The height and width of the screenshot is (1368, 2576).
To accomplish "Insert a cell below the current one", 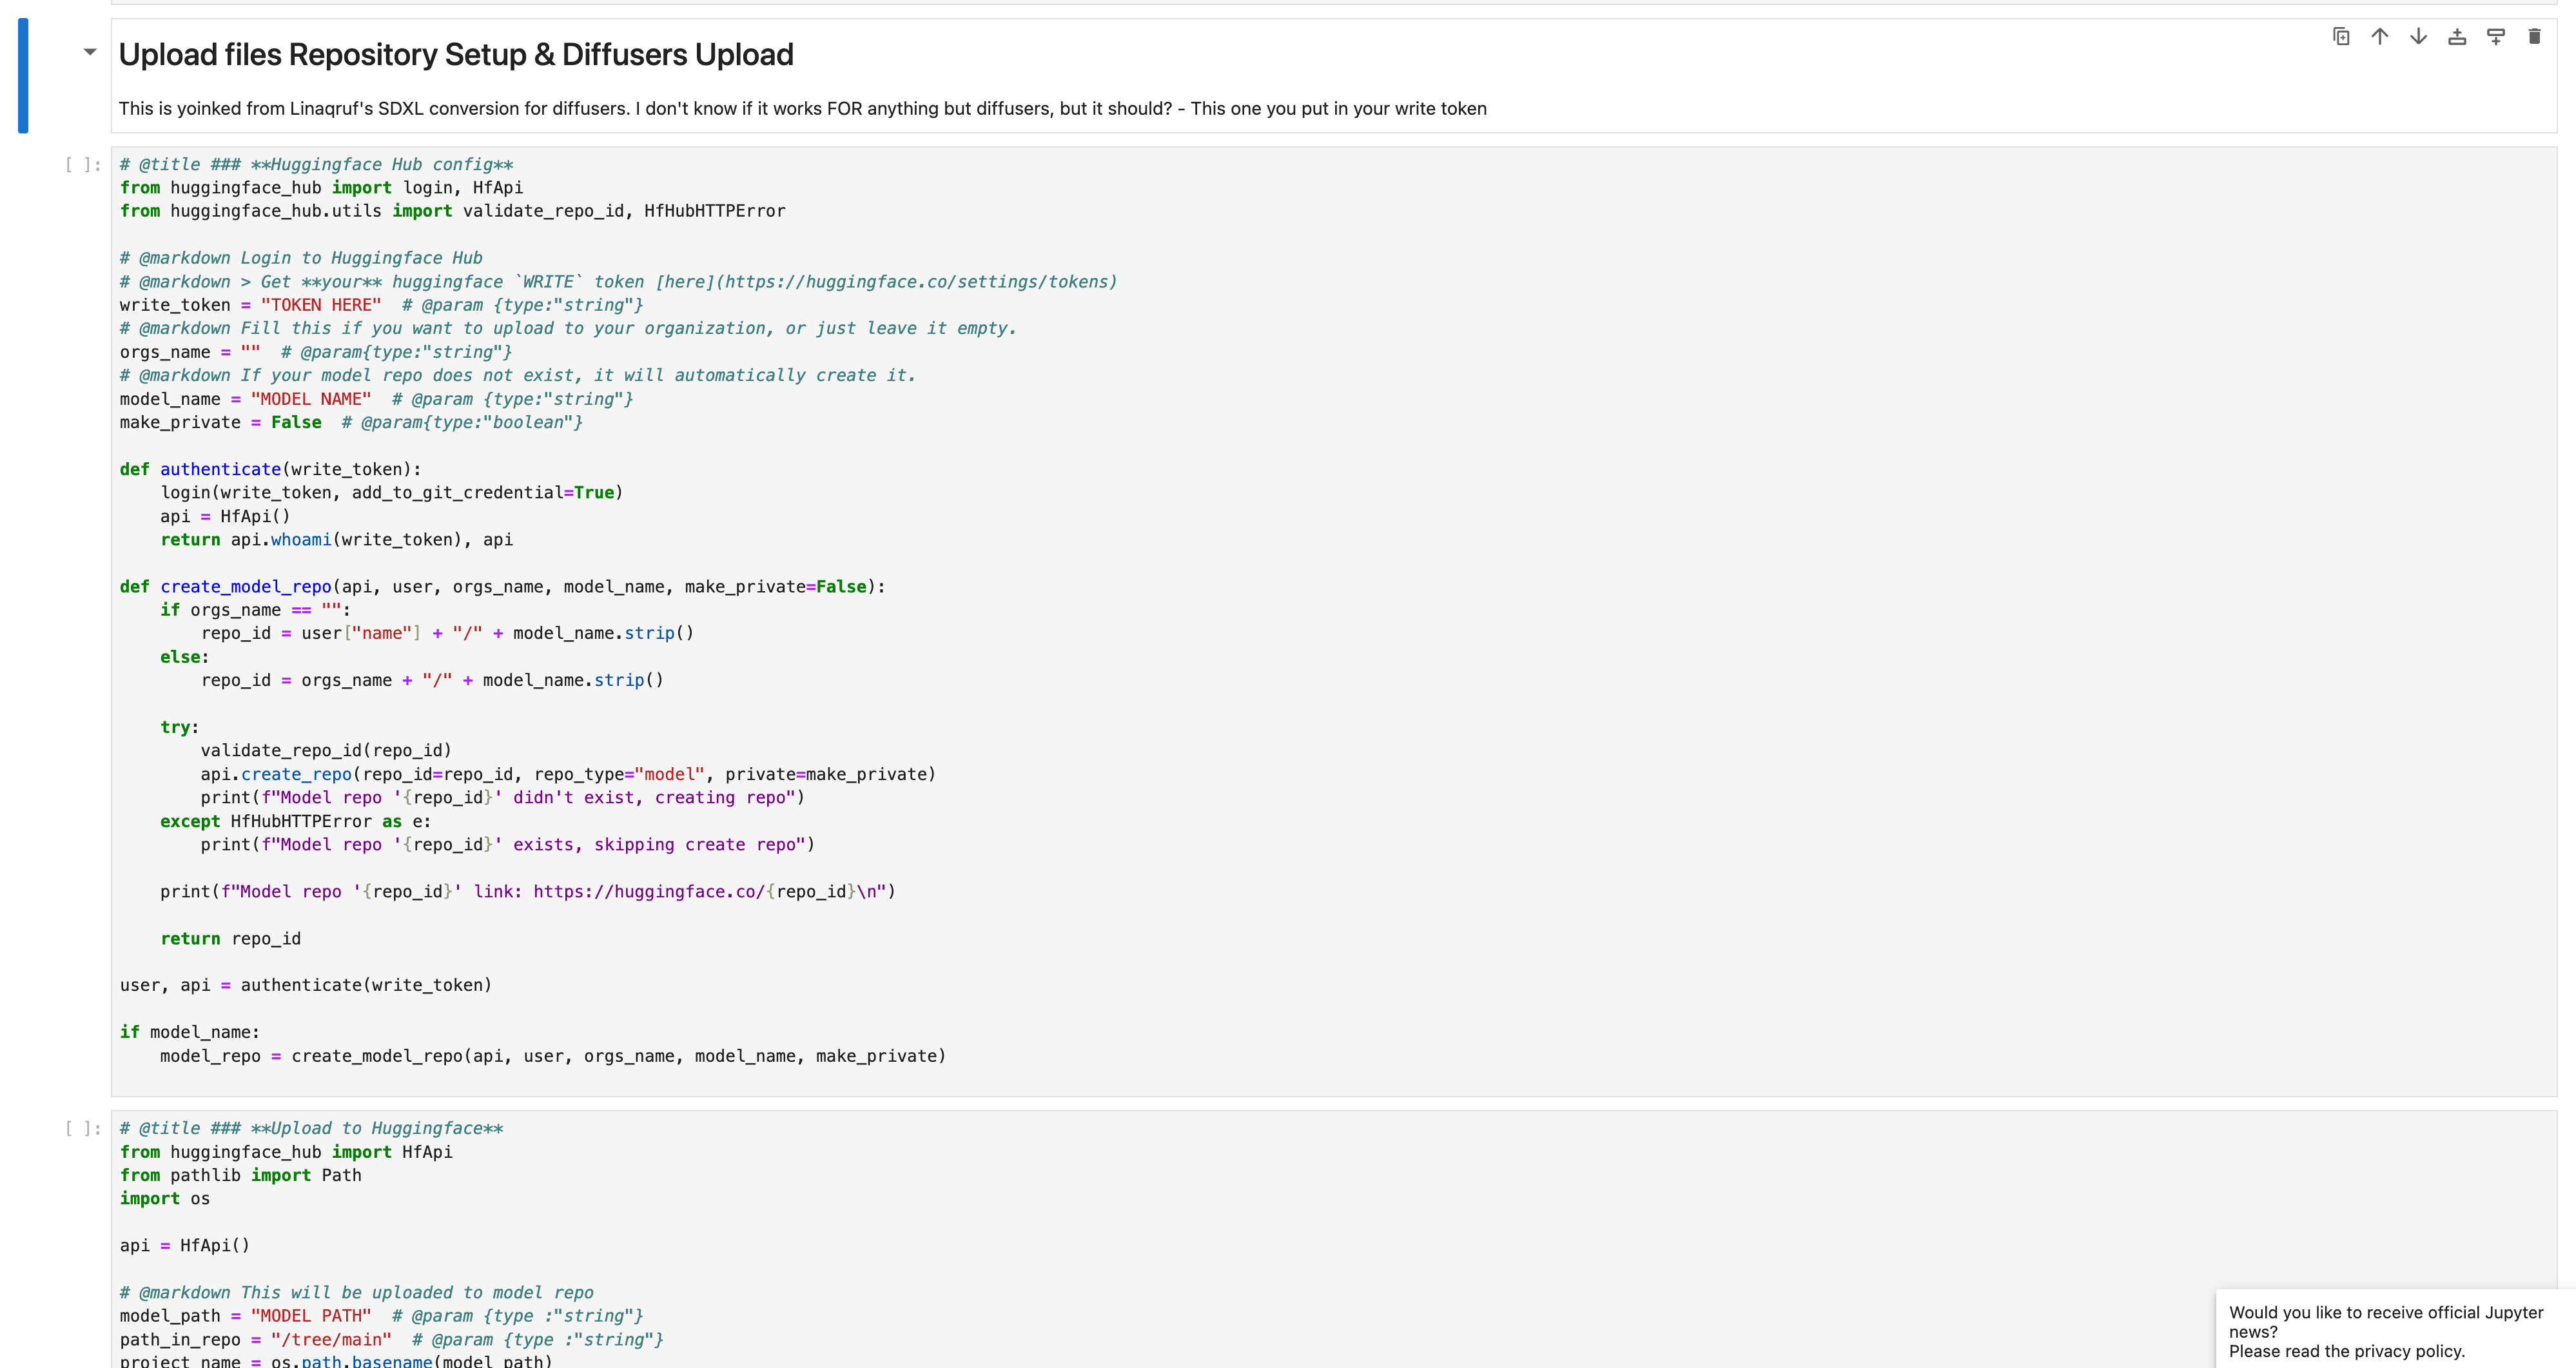I will point(2496,37).
